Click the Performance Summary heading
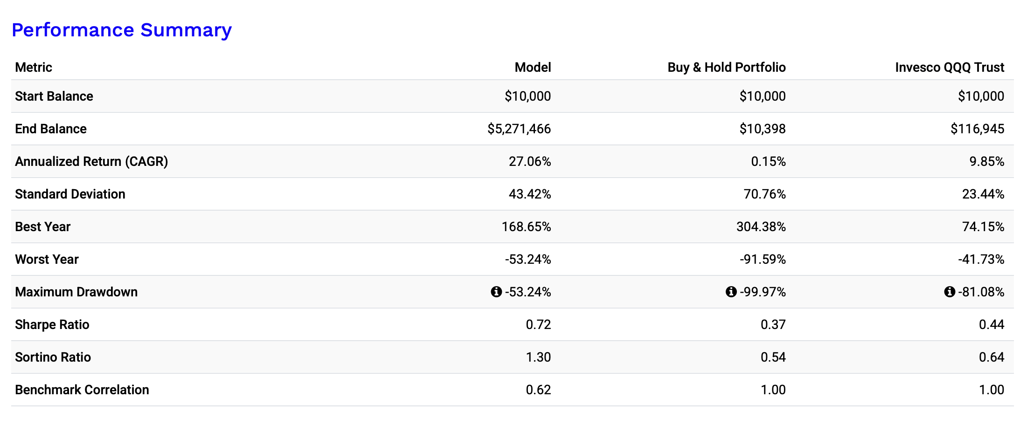1027x425 pixels. click(x=122, y=30)
